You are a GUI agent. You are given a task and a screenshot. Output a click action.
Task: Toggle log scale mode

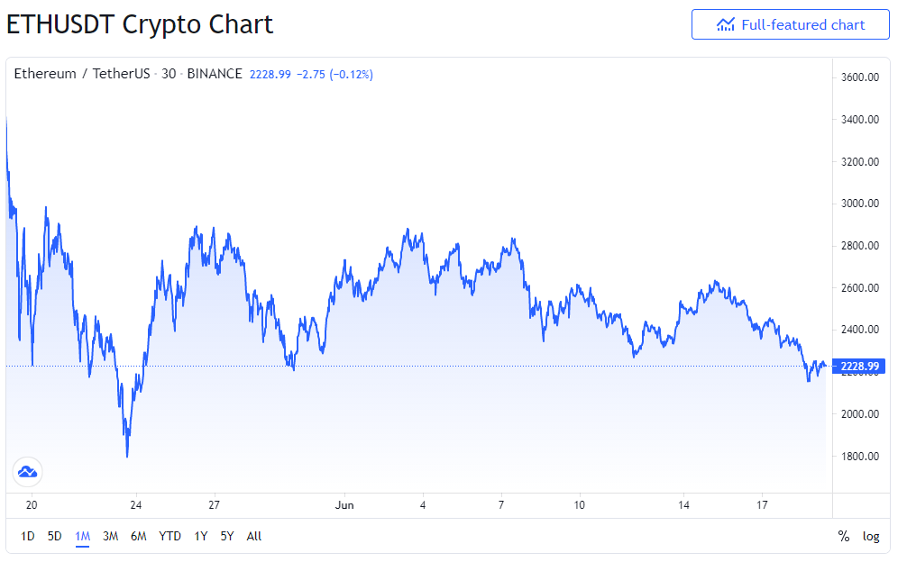tap(871, 536)
